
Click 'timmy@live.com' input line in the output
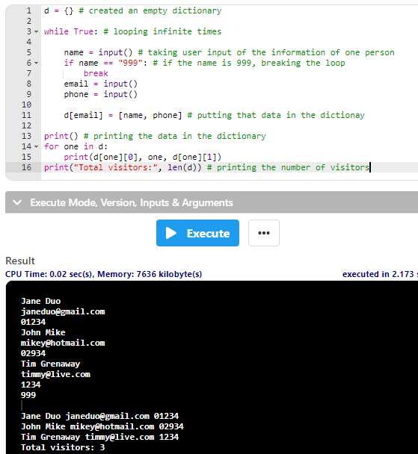55,374
